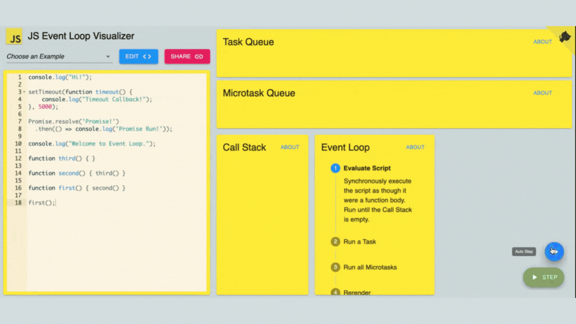This screenshot has height=324, width=576.
Task: Select step 1 Evaluate Script circle
Action: (x=335, y=168)
